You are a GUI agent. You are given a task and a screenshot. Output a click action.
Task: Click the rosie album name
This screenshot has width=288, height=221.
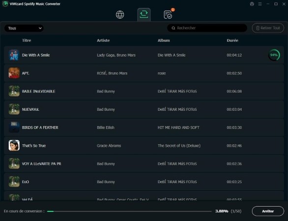162,73
